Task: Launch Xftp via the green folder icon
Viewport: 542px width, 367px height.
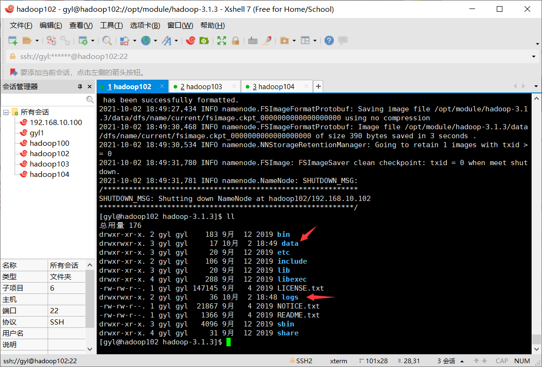Action: [204, 41]
